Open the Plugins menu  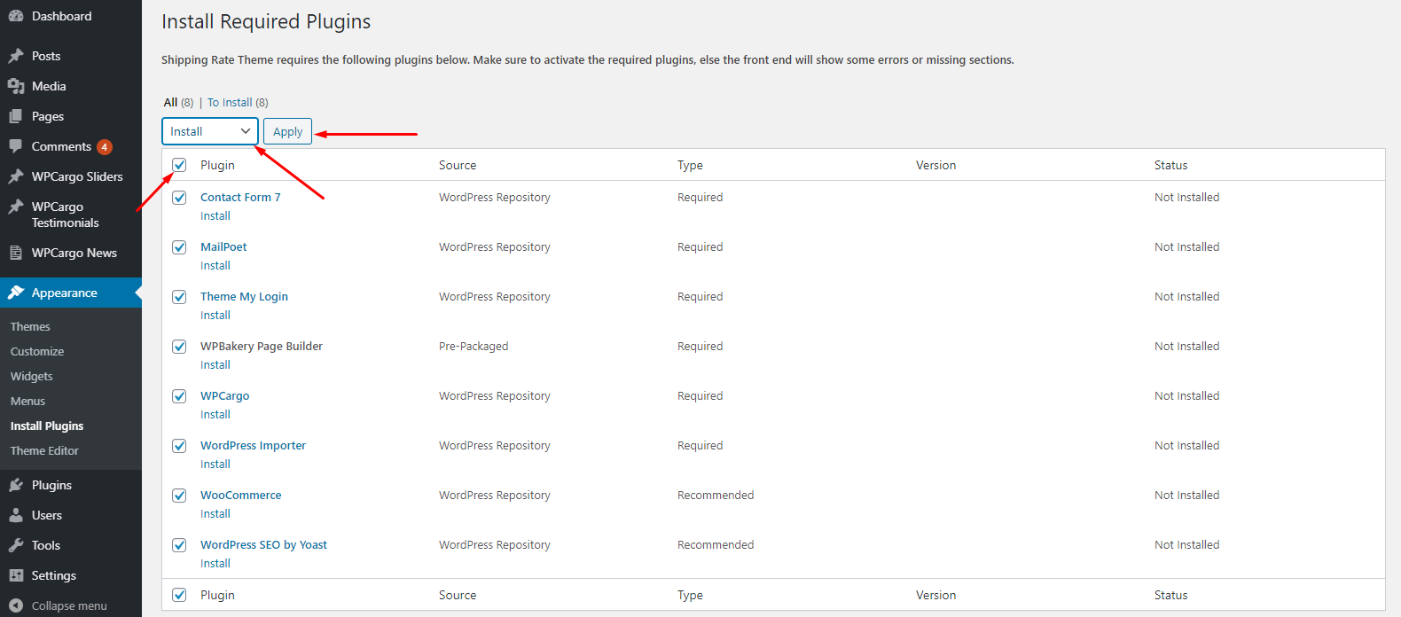click(51, 485)
